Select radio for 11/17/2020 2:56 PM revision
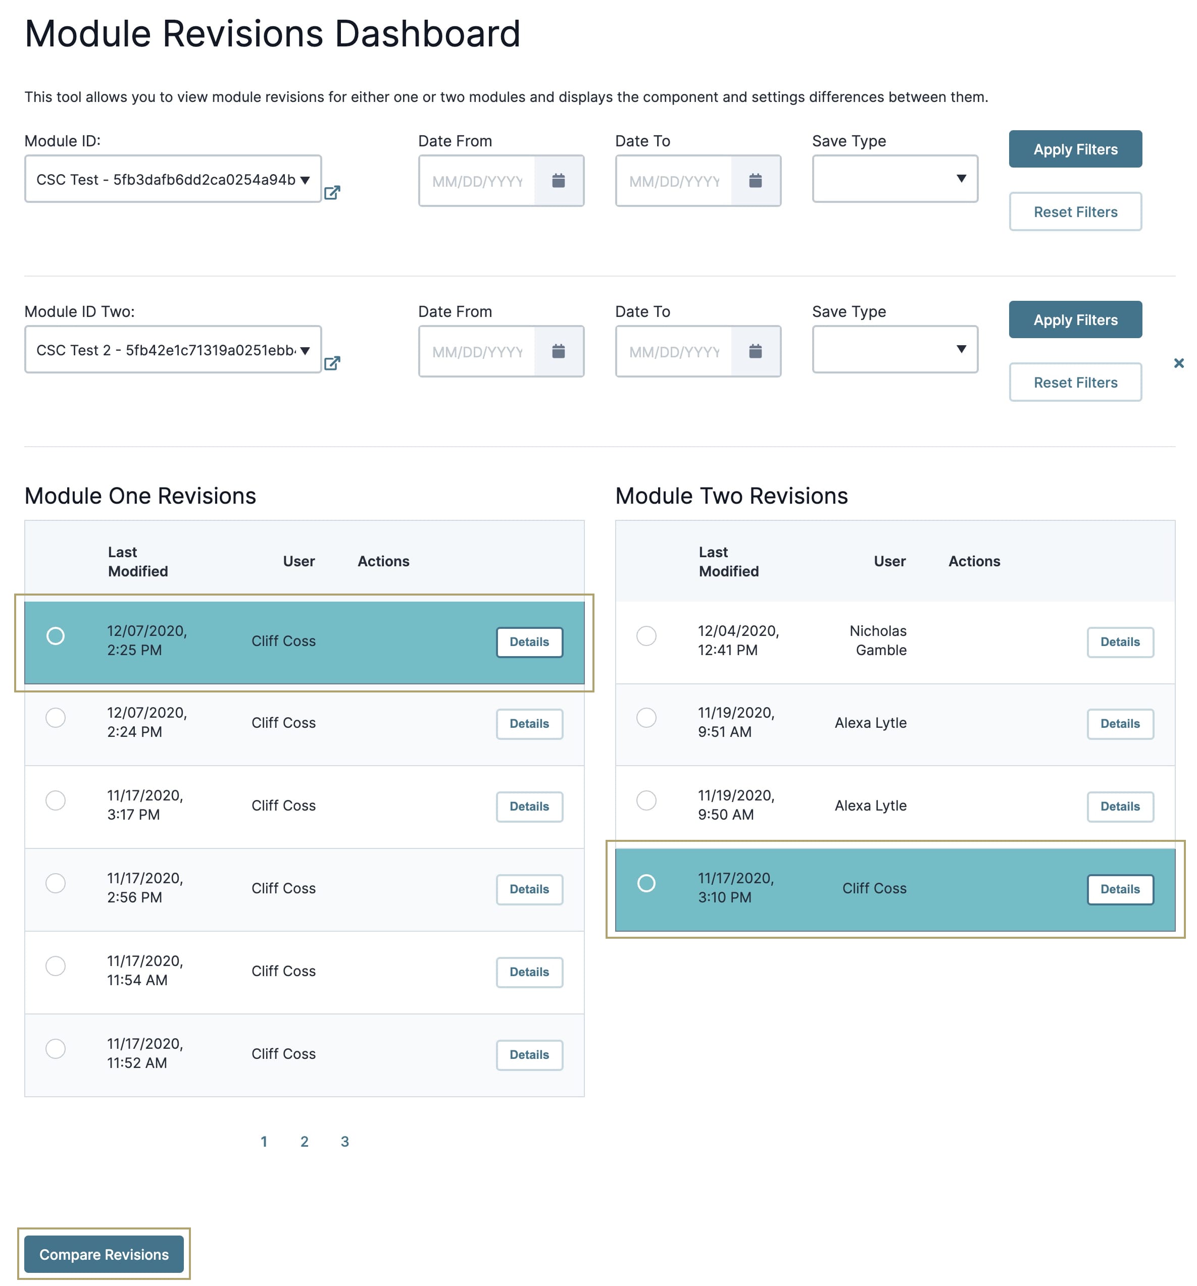Viewport: 1197px width, 1286px height. [56, 883]
